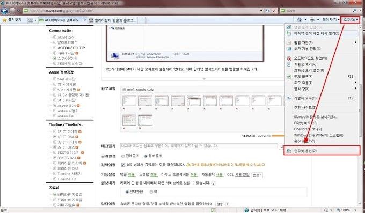Open the 변경 dropdown in 기능설정 row
Viewport: 365px width, 213px height.
click(257, 175)
